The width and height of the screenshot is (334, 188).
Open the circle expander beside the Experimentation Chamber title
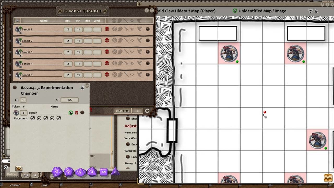(15, 88)
